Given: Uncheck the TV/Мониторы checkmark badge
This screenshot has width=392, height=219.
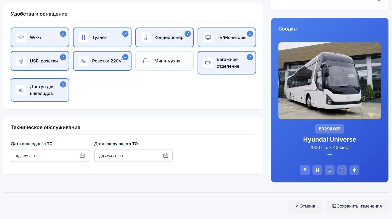Looking at the screenshot, I should tap(250, 34).
